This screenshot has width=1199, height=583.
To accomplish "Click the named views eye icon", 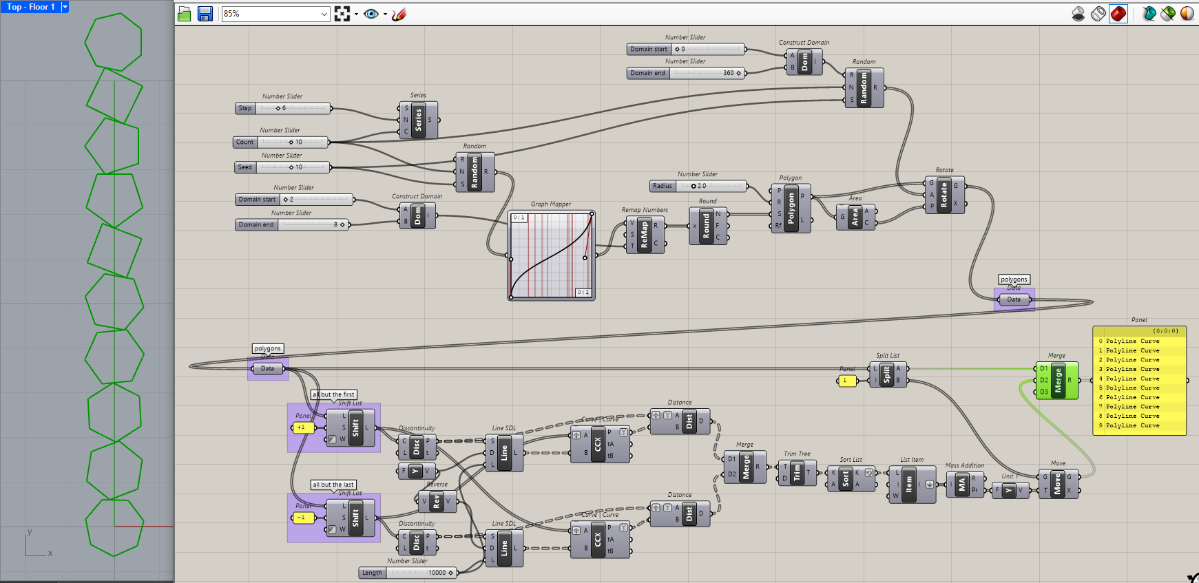I will 371,14.
